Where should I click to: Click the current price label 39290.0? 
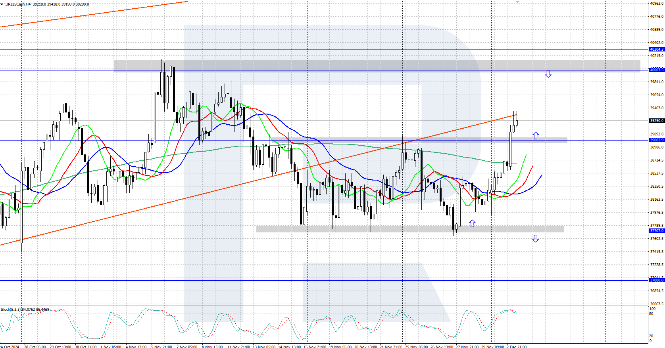click(x=656, y=120)
